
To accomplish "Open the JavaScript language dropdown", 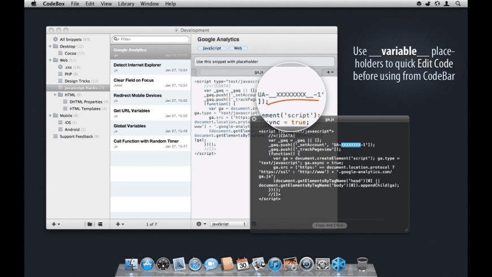I will (x=228, y=224).
